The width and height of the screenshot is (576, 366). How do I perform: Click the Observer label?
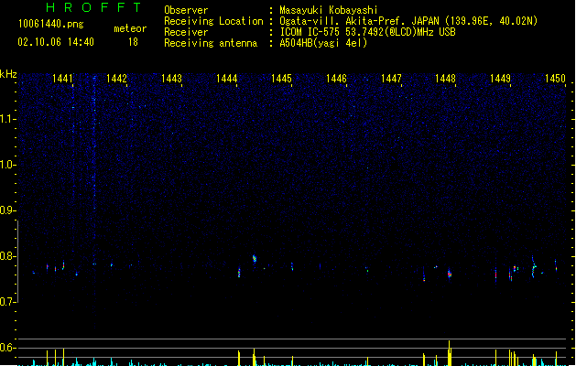186,10
